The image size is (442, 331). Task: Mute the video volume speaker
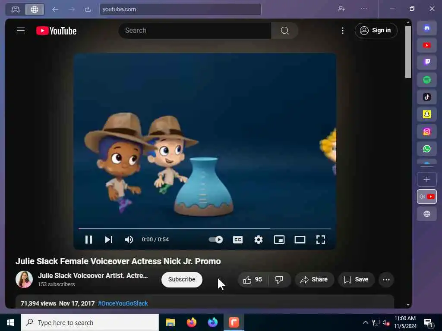point(129,240)
